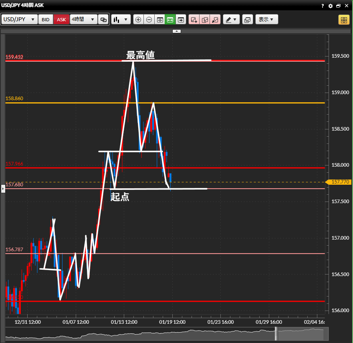Click the third pink indicator icon
Screen dimensions: 353x343
coord(215,20)
